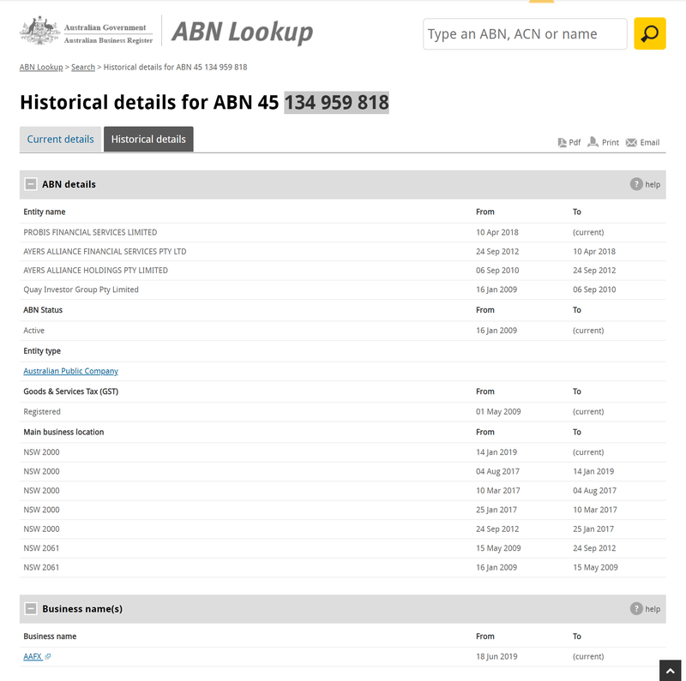Screen dimensions: 686x681
Task: Click the Print icon
Action: tap(593, 142)
